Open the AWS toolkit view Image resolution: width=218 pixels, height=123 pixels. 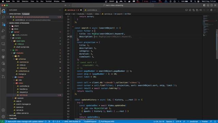click(3, 50)
